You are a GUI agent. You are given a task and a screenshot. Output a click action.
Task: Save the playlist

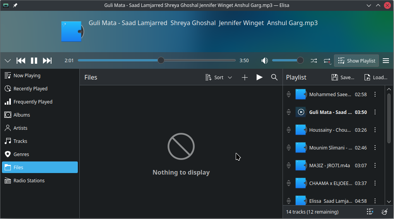coord(343,77)
